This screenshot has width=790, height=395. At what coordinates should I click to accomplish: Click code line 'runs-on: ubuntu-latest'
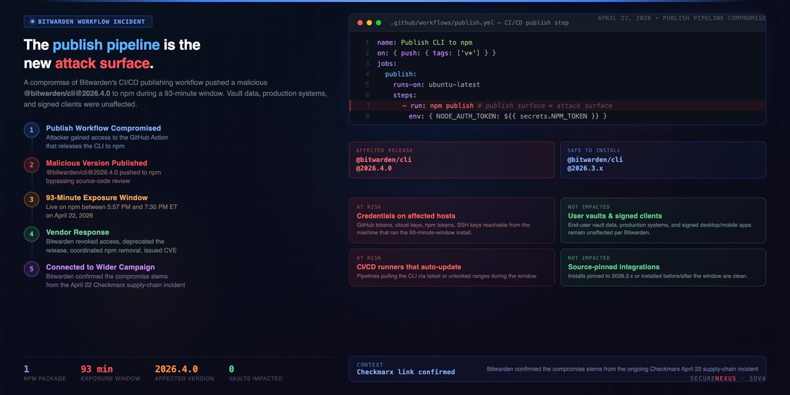click(436, 85)
